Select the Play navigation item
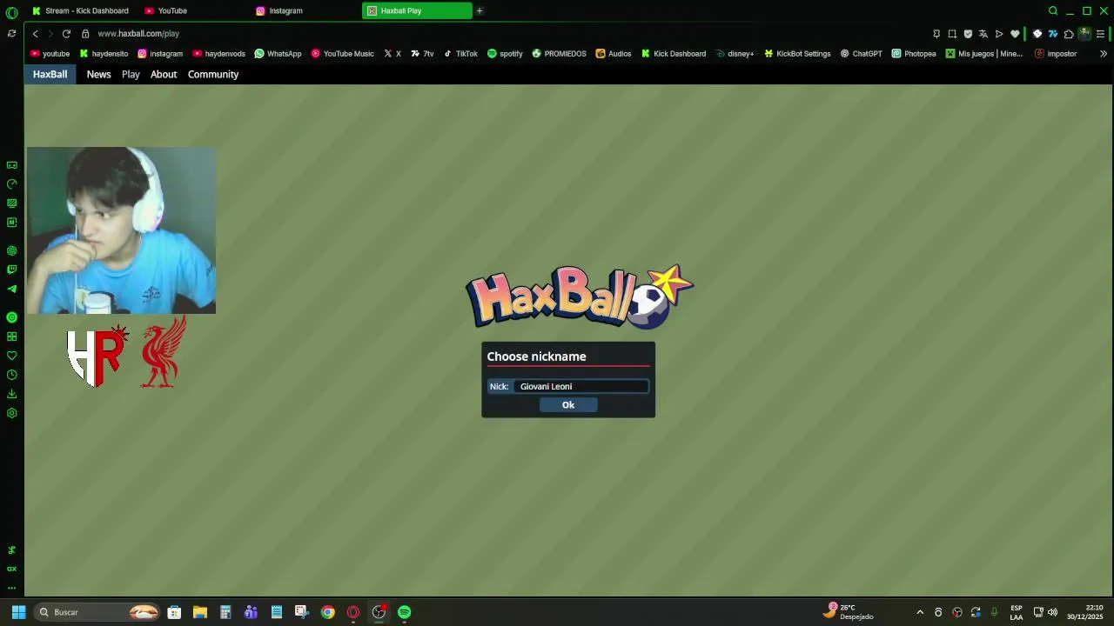 131,74
